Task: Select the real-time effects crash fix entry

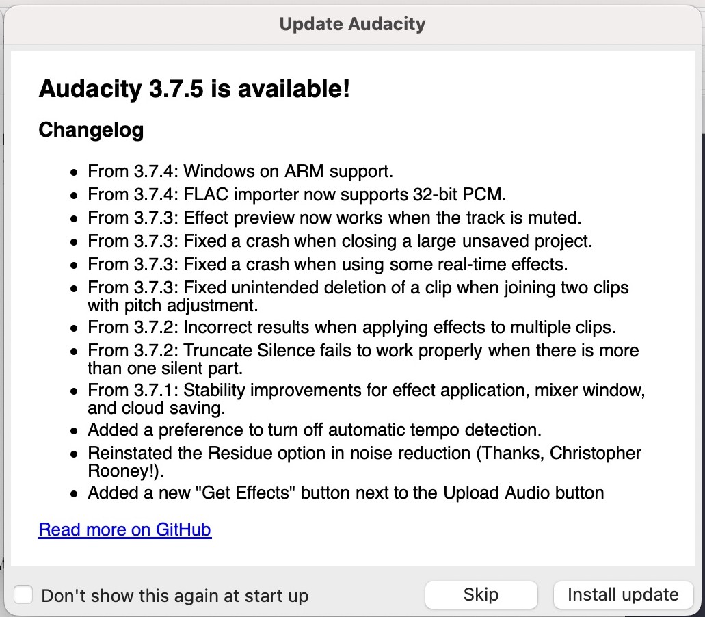Action: [x=328, y=263]
